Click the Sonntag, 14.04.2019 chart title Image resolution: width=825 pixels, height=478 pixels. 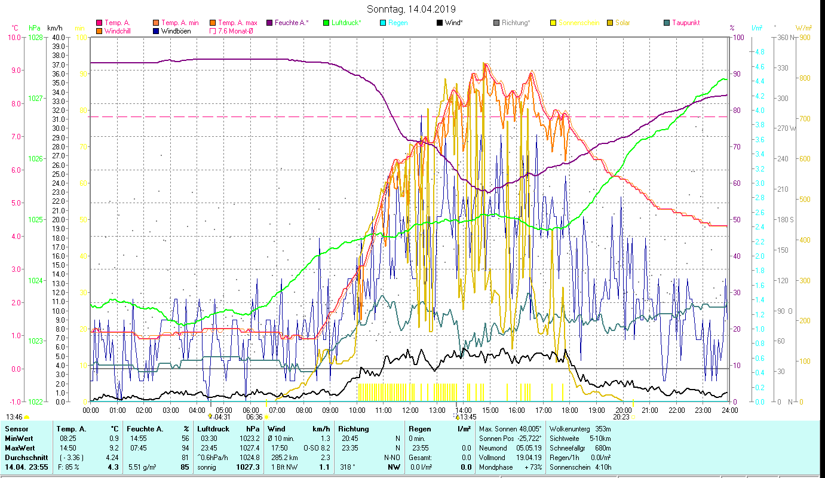pyautogui.click(x=411, y=9)
